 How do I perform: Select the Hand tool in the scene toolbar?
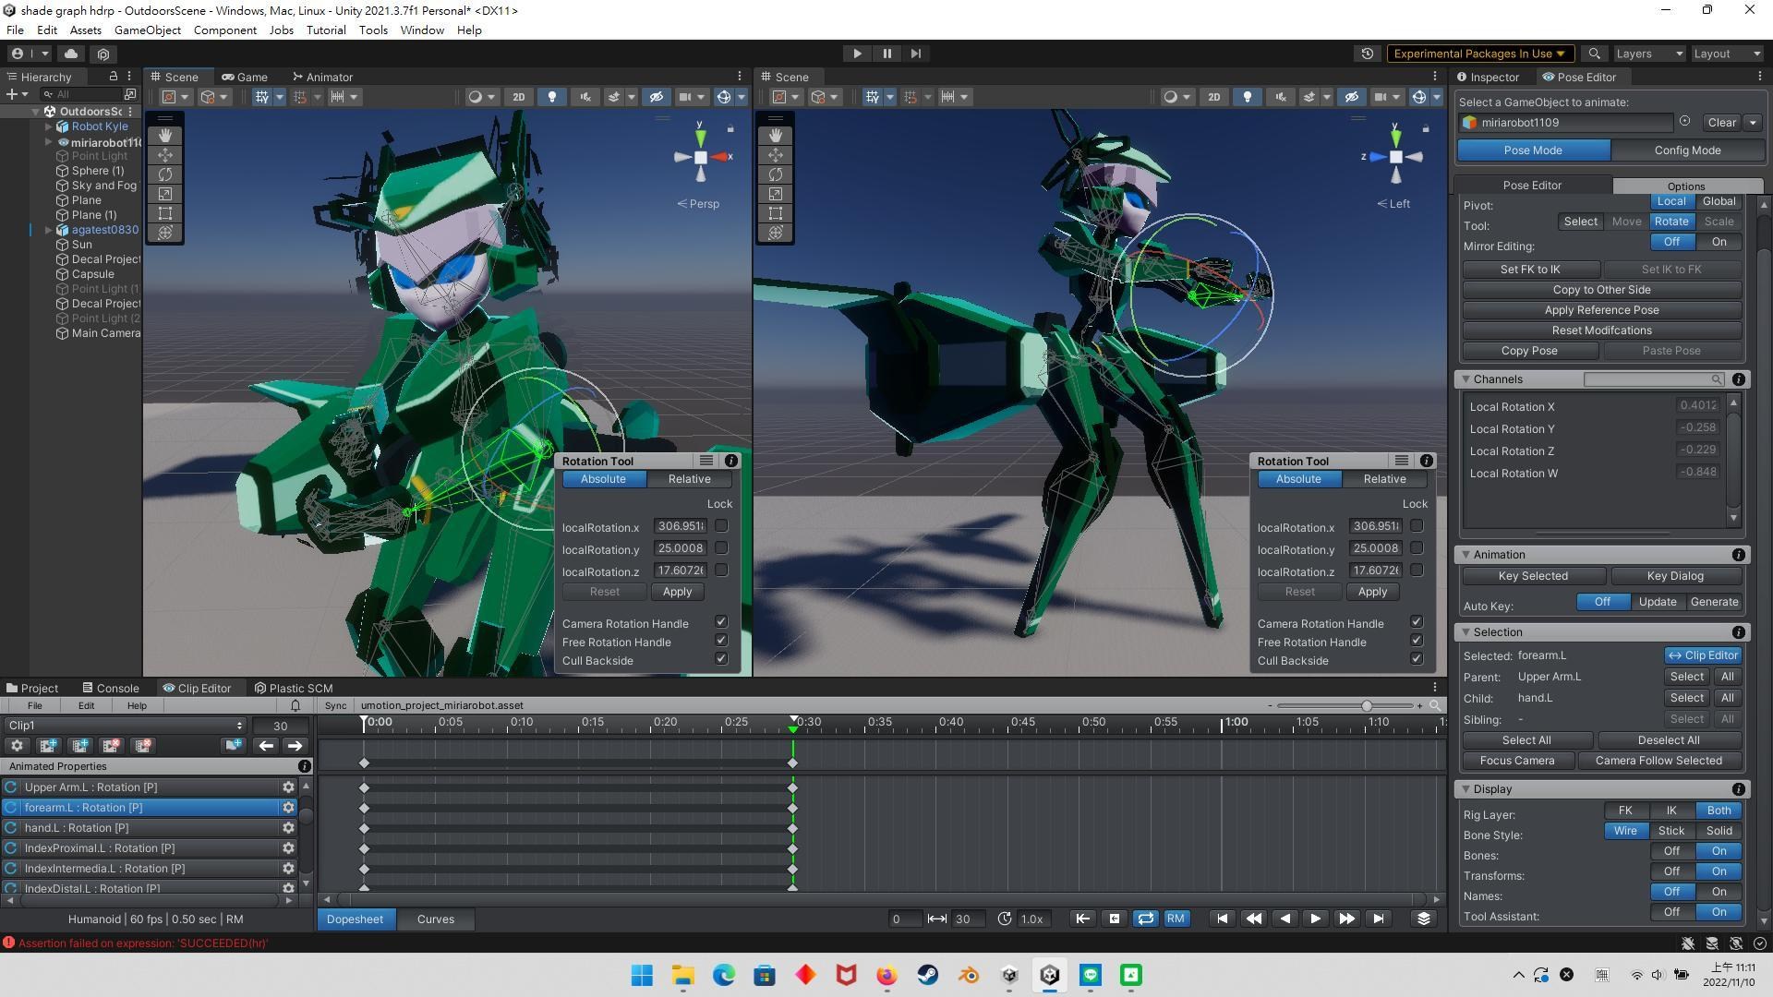pos(164,136)
